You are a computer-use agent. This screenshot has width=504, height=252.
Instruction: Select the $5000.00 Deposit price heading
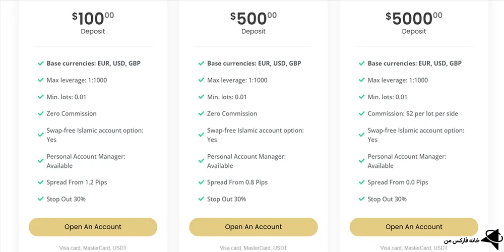coord(414,19)
